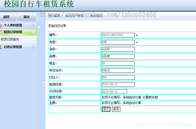Click the 此项不必填写，系统自动计算 必需数字型 note
Screen dimensions: 196x129
[x=130, y=97]
